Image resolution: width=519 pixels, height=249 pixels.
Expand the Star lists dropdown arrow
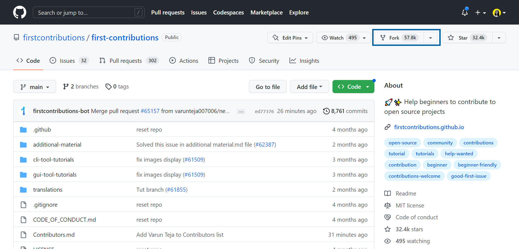(x=499, y=38)
